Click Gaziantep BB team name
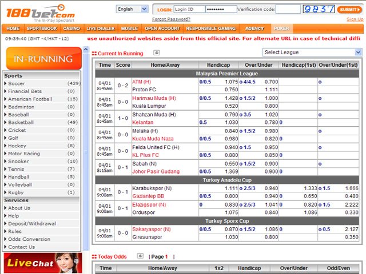The image size is (366, 274). click(x=148, y=196)
